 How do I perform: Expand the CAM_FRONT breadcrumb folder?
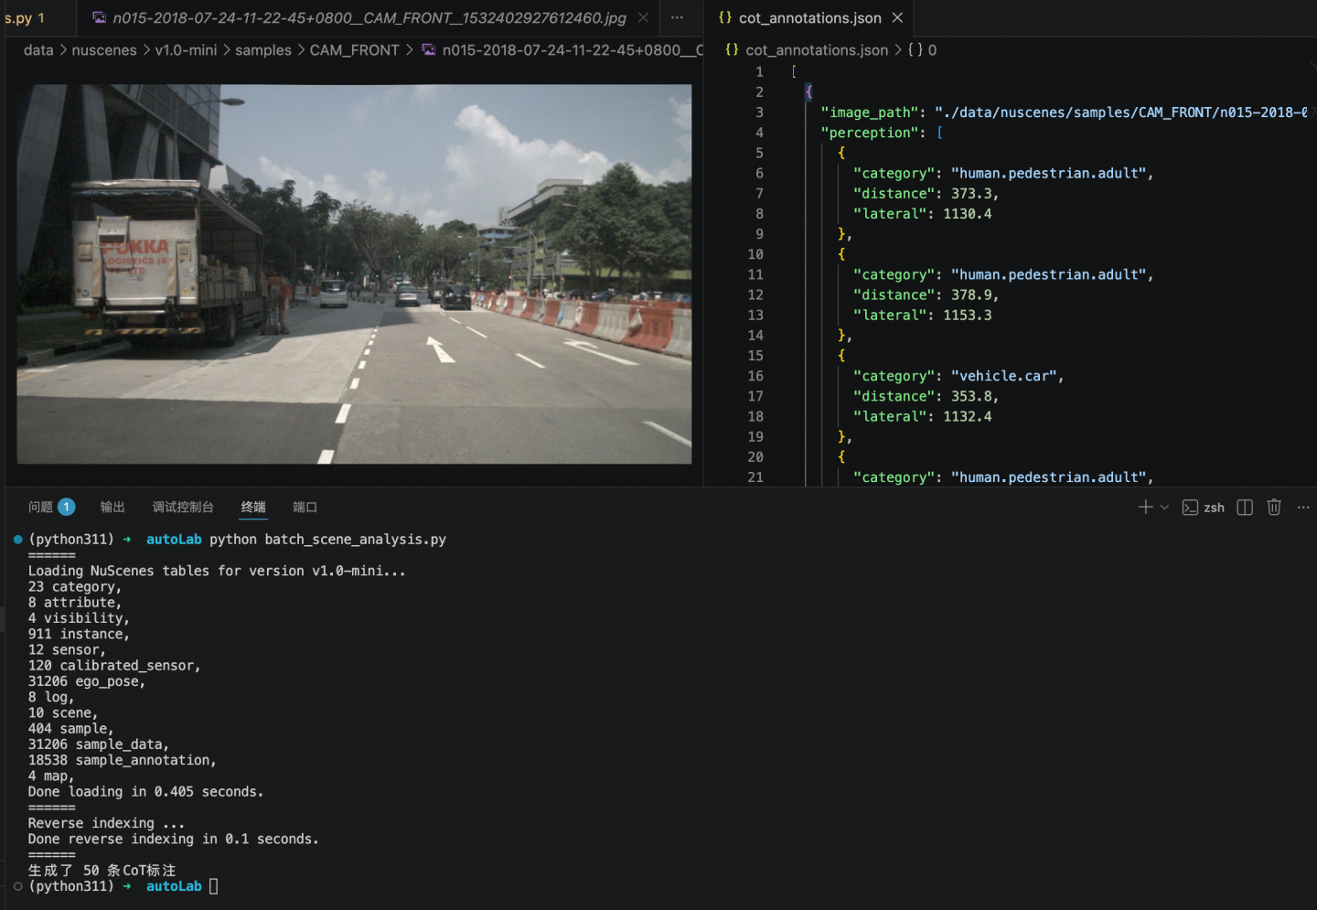[x=354, y=50]
